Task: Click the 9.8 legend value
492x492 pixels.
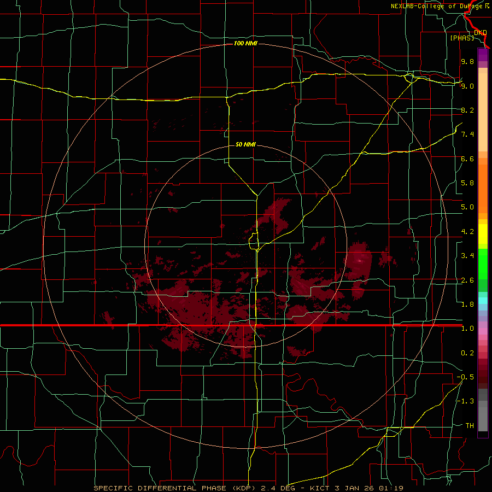Action: click(467, 61)
